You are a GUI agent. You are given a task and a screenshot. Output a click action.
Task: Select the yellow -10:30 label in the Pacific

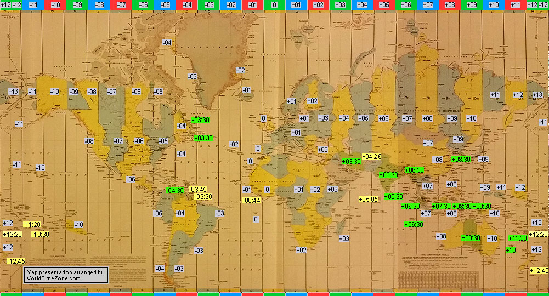point(40,235)
